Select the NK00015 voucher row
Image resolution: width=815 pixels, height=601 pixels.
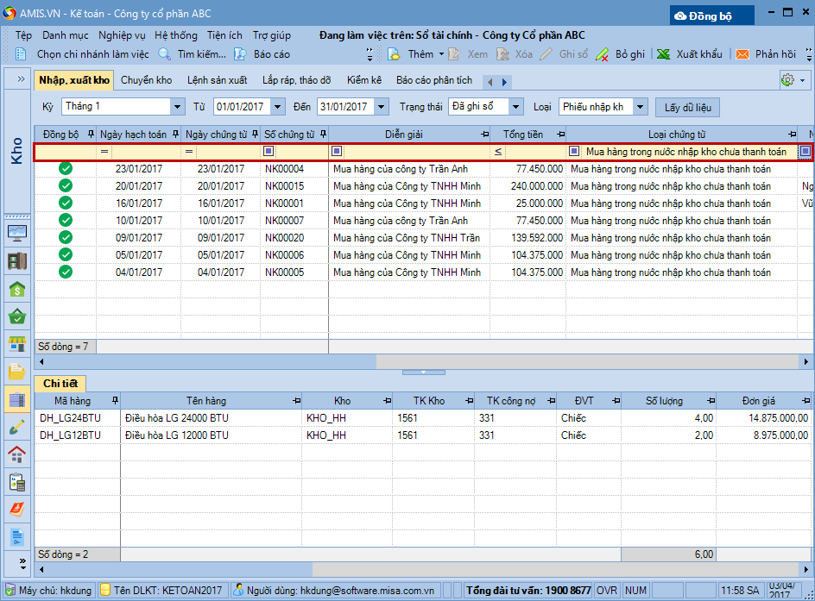tap(284, 186)
